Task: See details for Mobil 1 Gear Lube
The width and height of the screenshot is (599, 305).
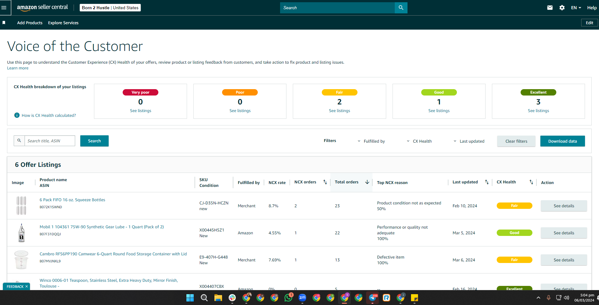Action: pos(564,233)
